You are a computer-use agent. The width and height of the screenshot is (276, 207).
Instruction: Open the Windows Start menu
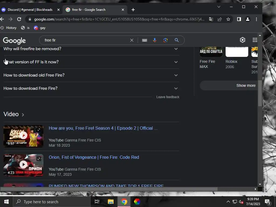(6, 202)
